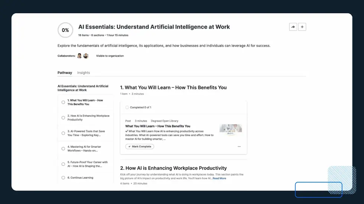Open section 4 Mastering AI for Smarter Workflows
This screenshot has width=364, height=204.
[x=84, y=149]
